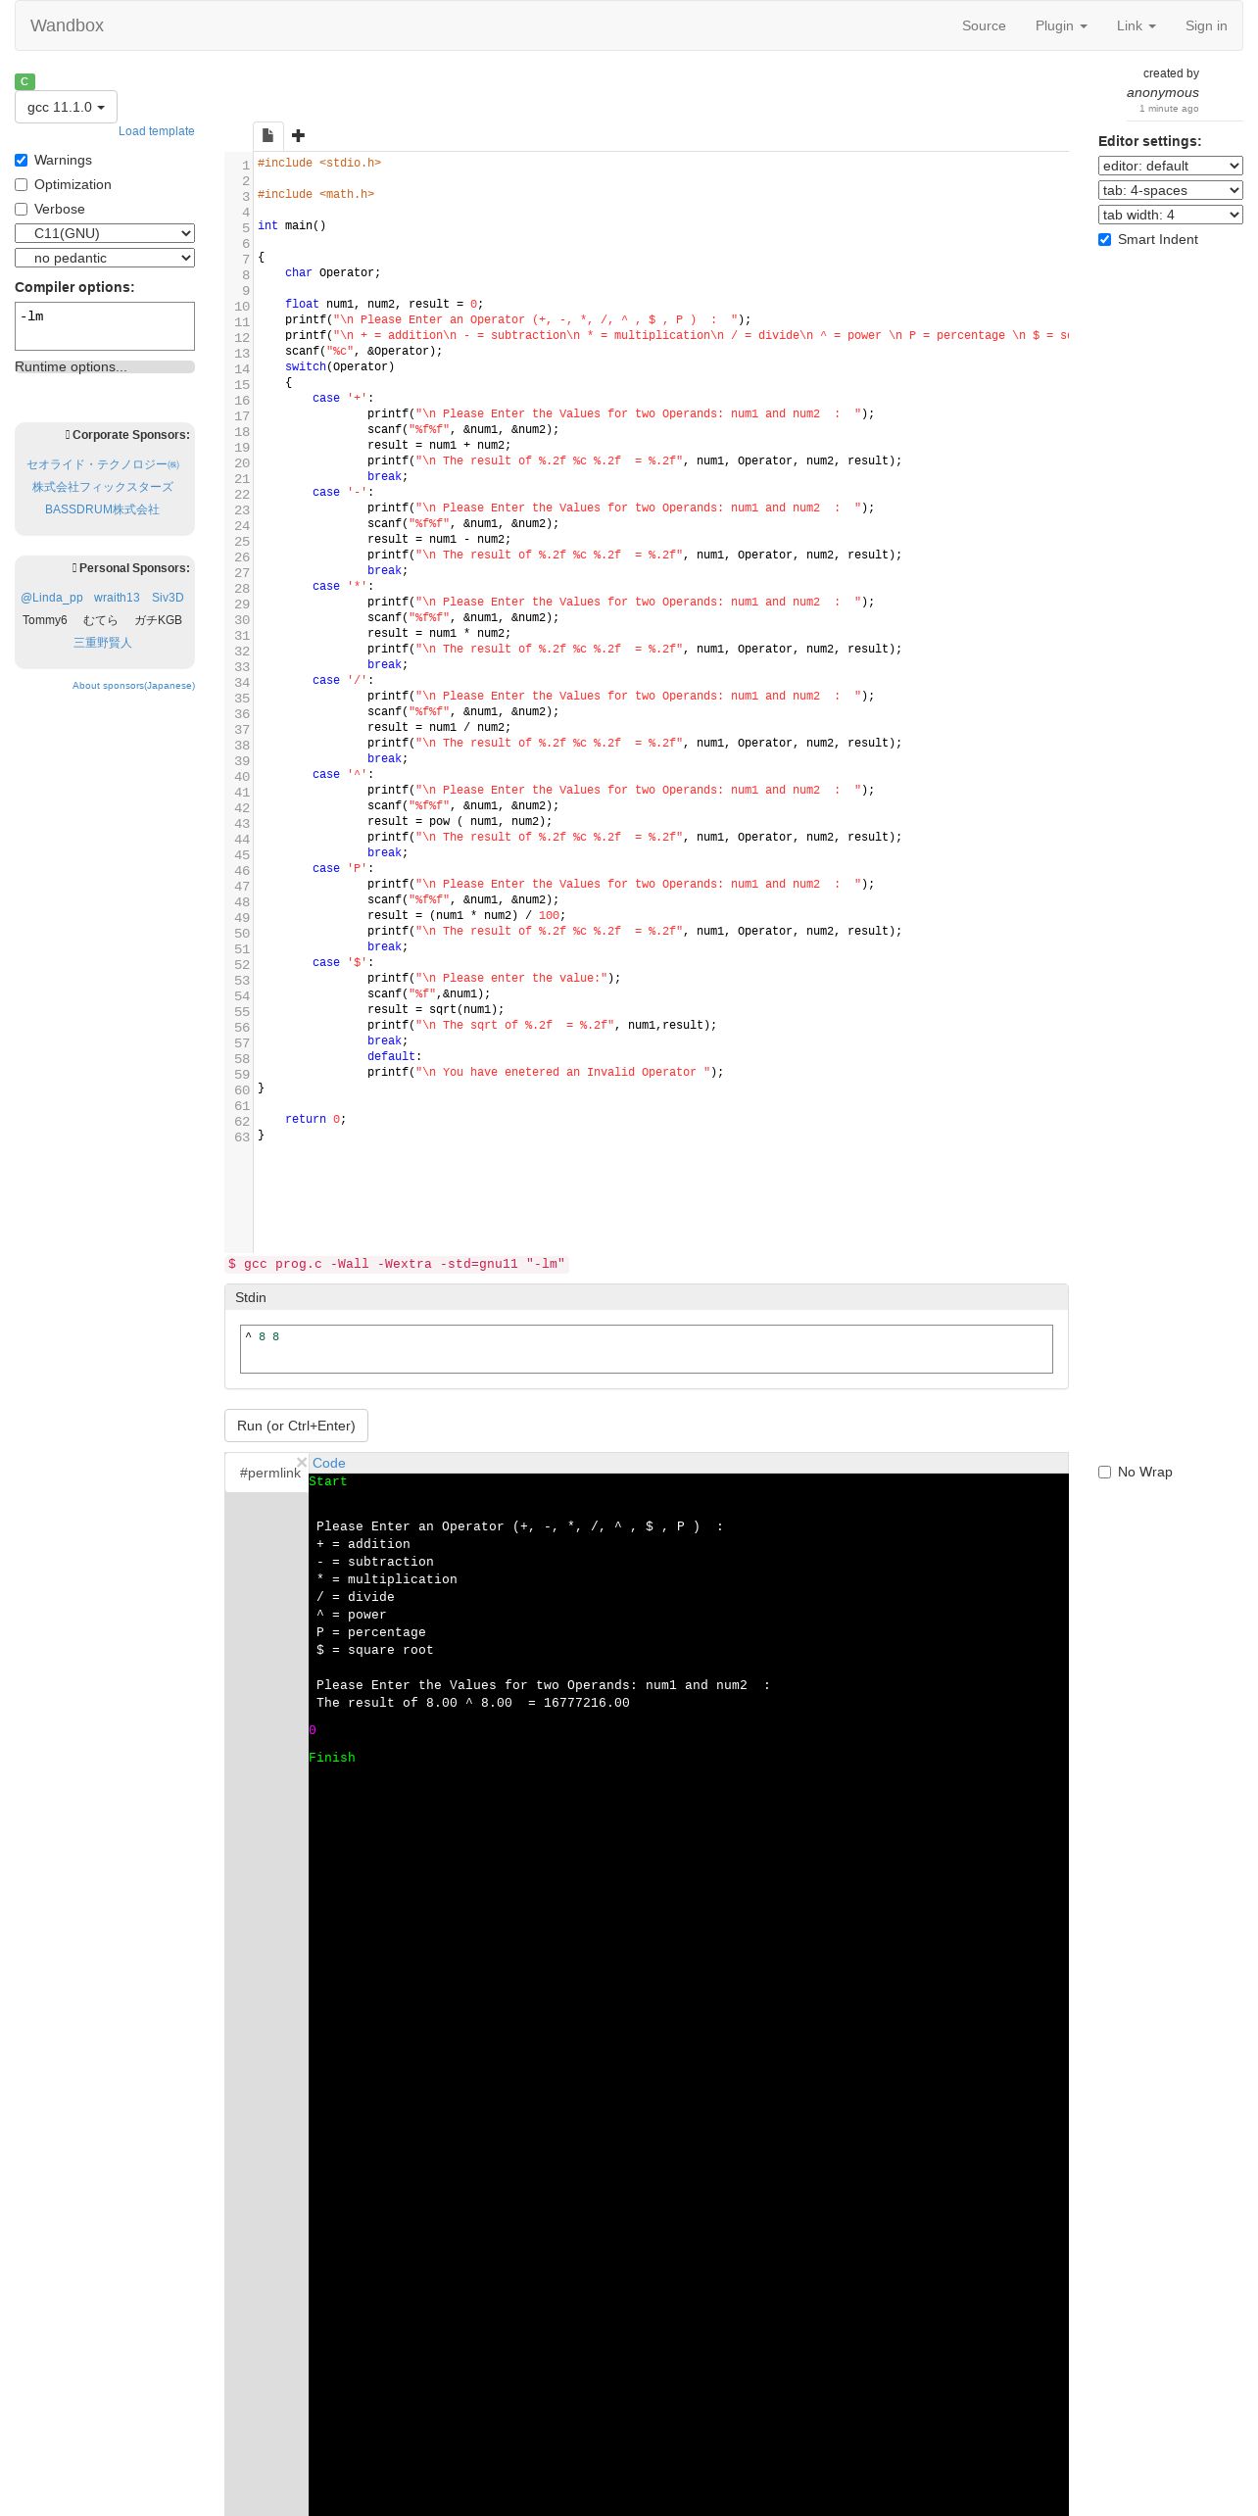
Task: Open 三重野賢人 sponsor link
Action: [102, 643]
